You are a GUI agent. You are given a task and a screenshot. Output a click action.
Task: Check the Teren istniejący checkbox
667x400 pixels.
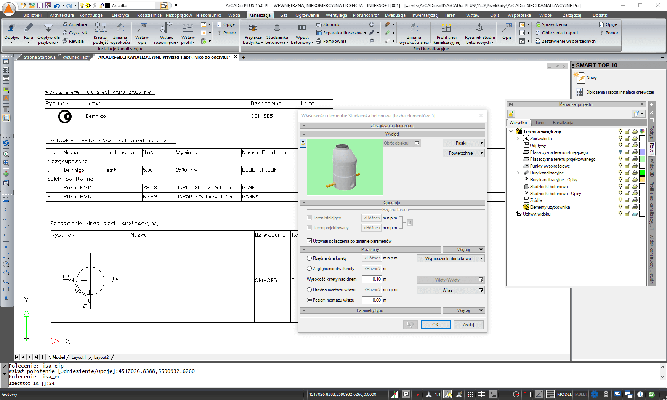[309, 218]
